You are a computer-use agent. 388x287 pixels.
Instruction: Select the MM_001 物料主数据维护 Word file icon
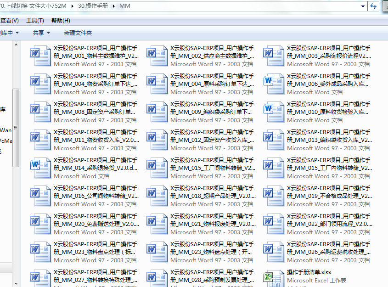pos(40,56)
